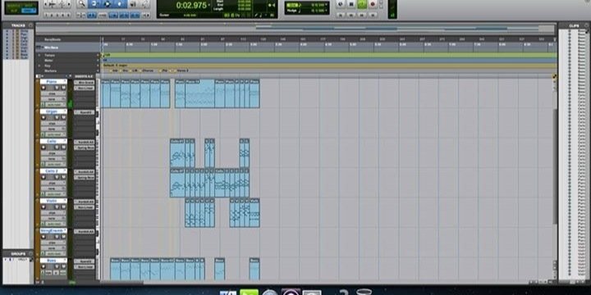Select the Pencil tool
Viewport: 591px width, 295px height.
coord(145,4)
